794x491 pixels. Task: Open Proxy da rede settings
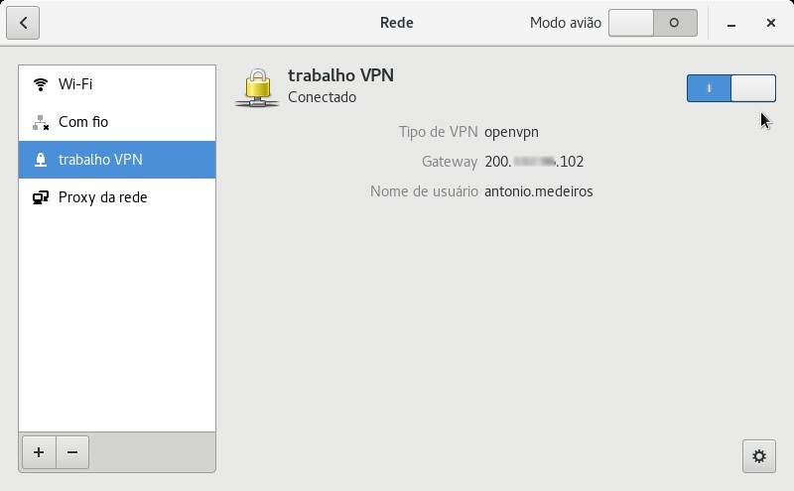click(117, 197)
